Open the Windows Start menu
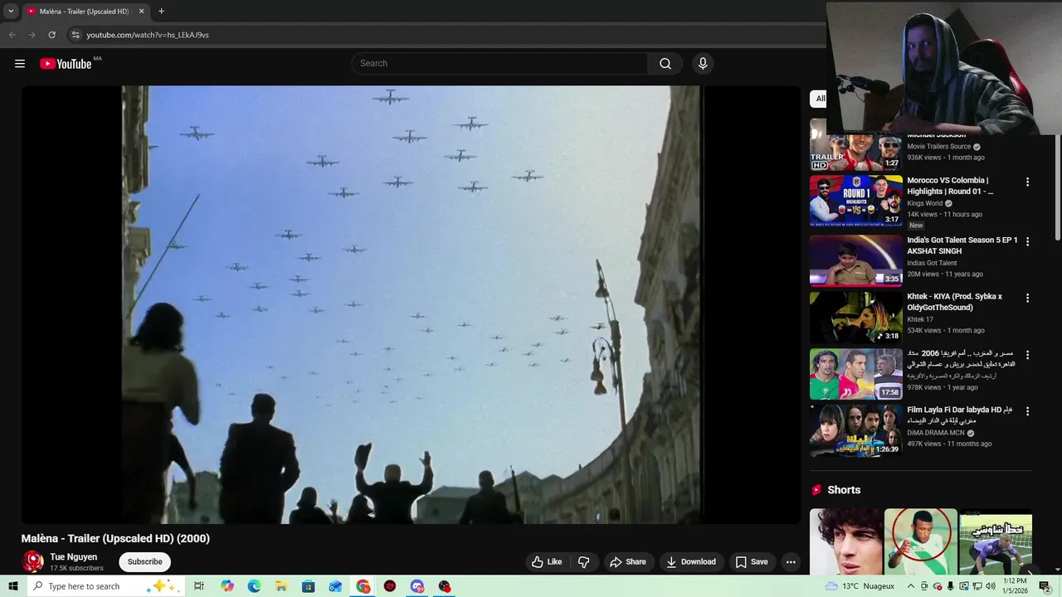This screenshot has width=1062, height=597. click(x=13, y=586)
